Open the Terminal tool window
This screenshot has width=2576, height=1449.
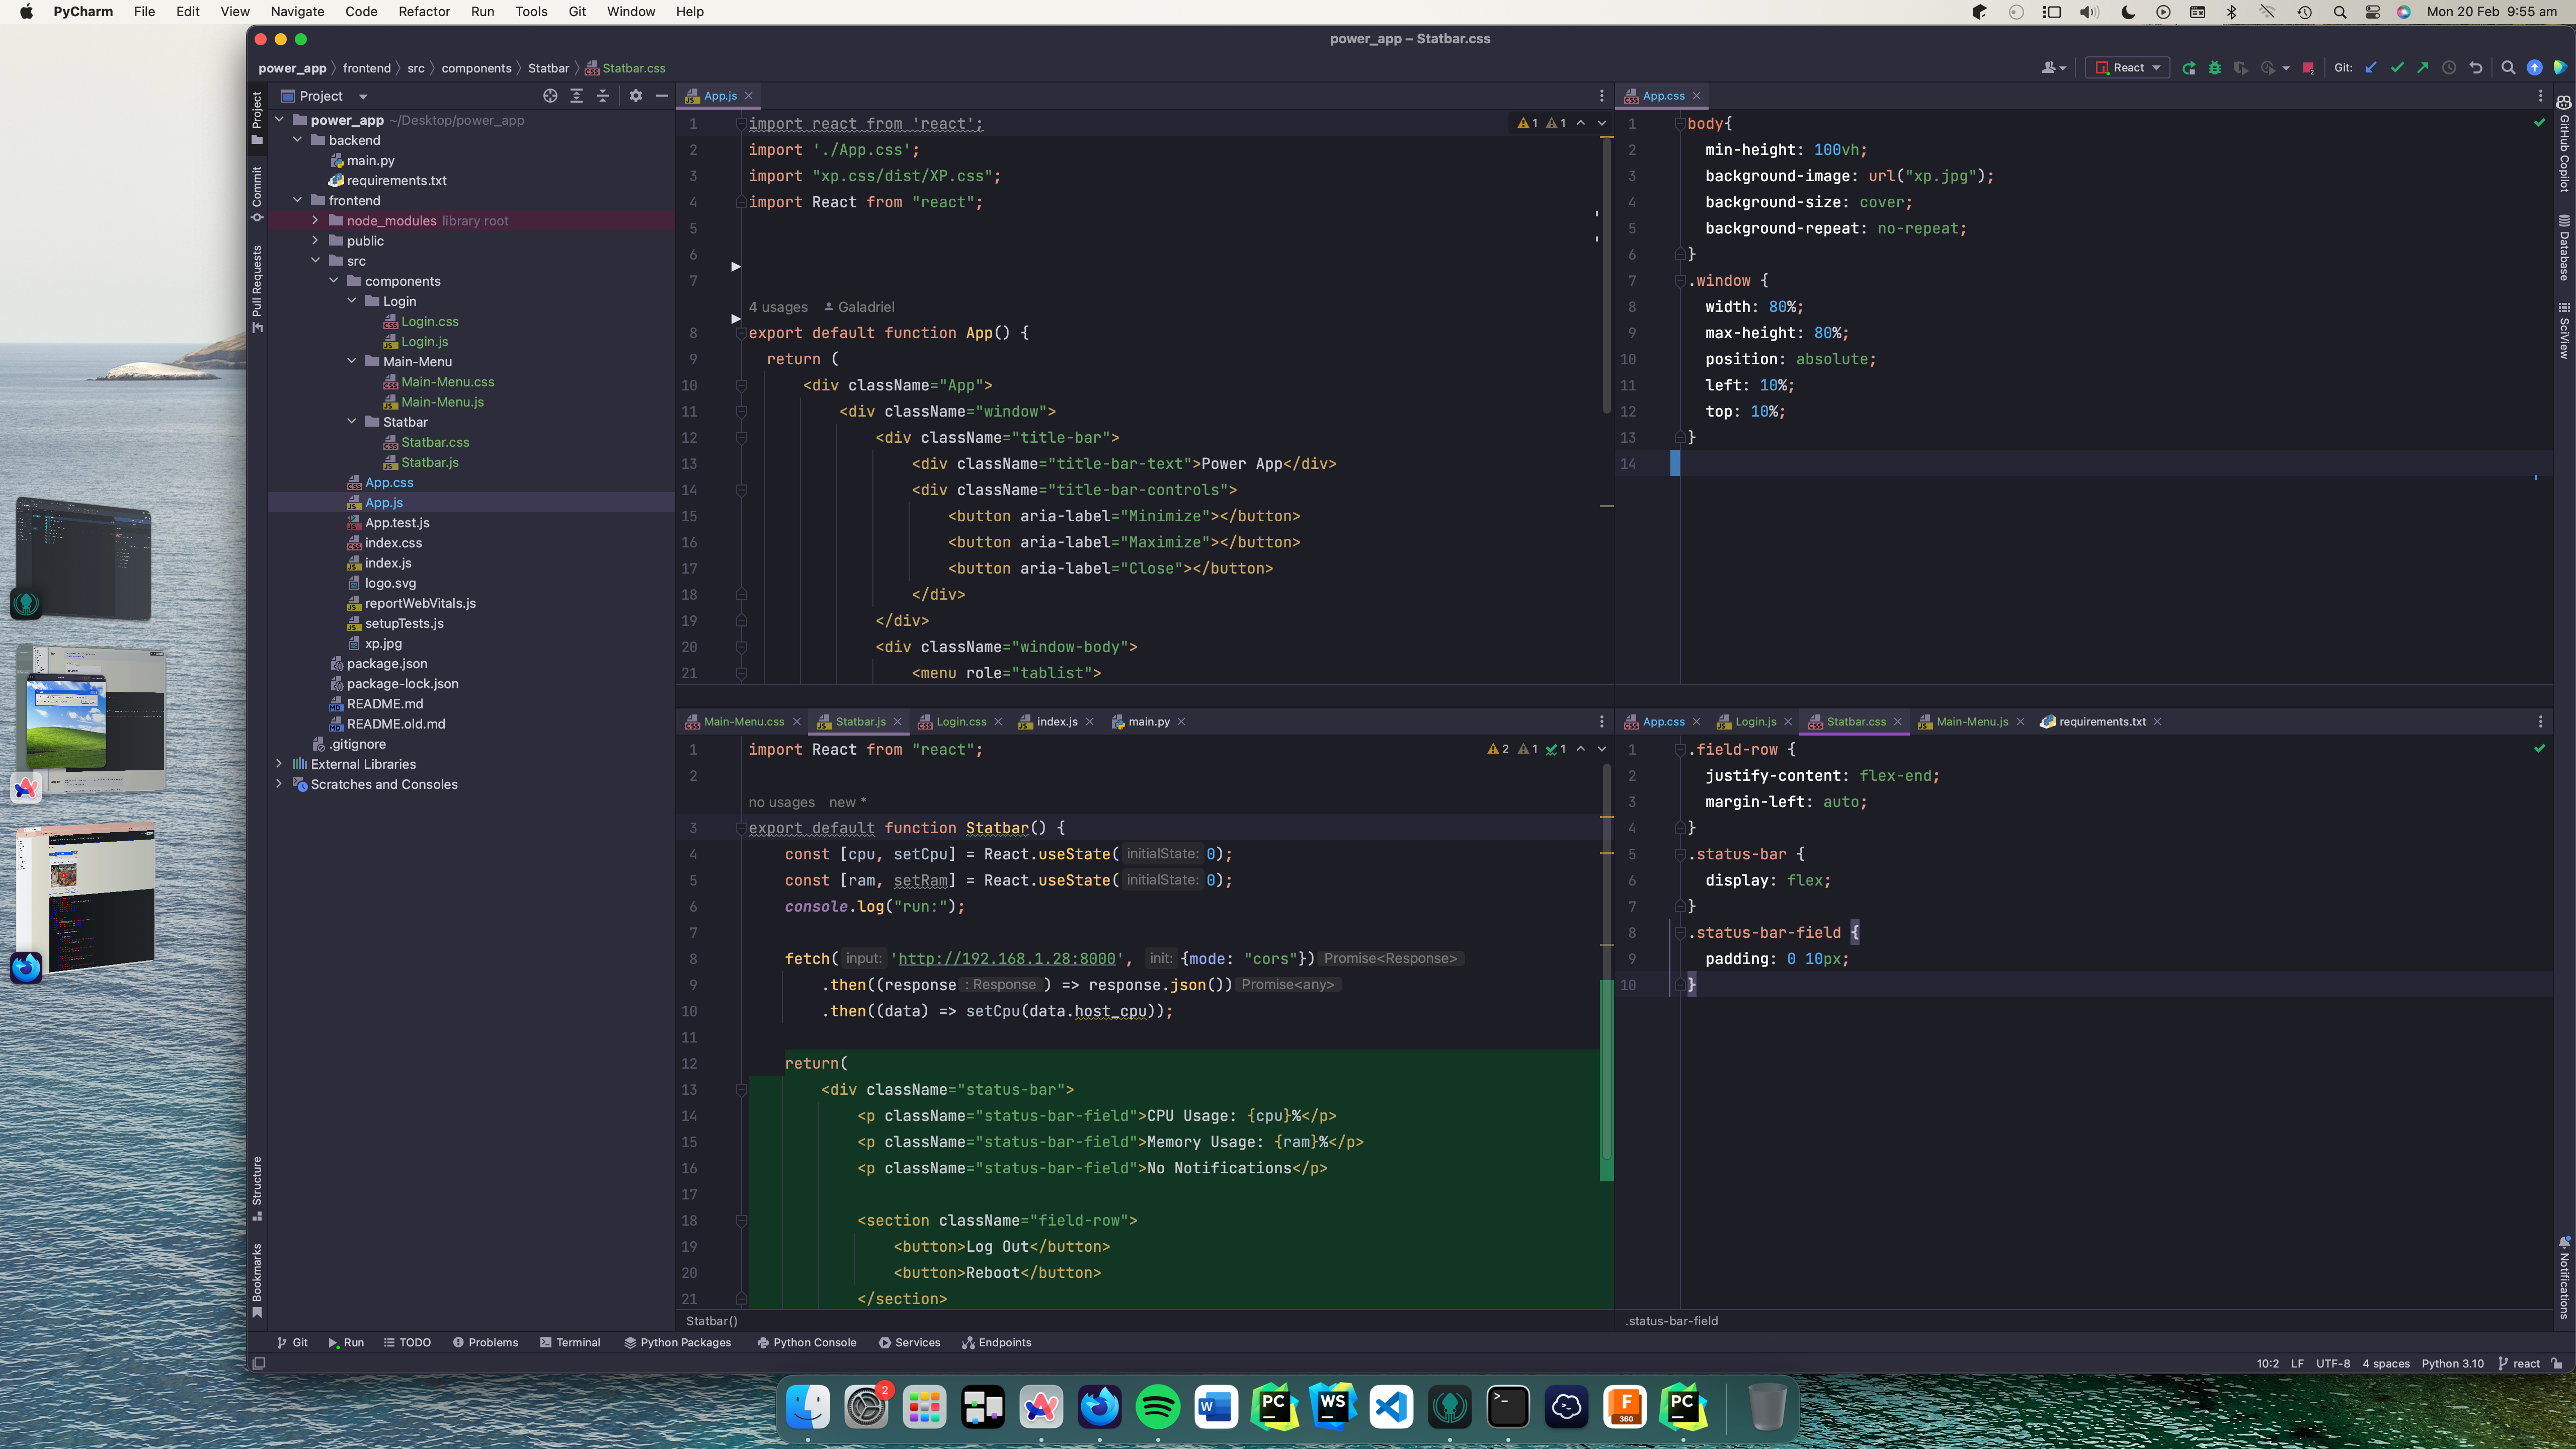click(570, 1342)
